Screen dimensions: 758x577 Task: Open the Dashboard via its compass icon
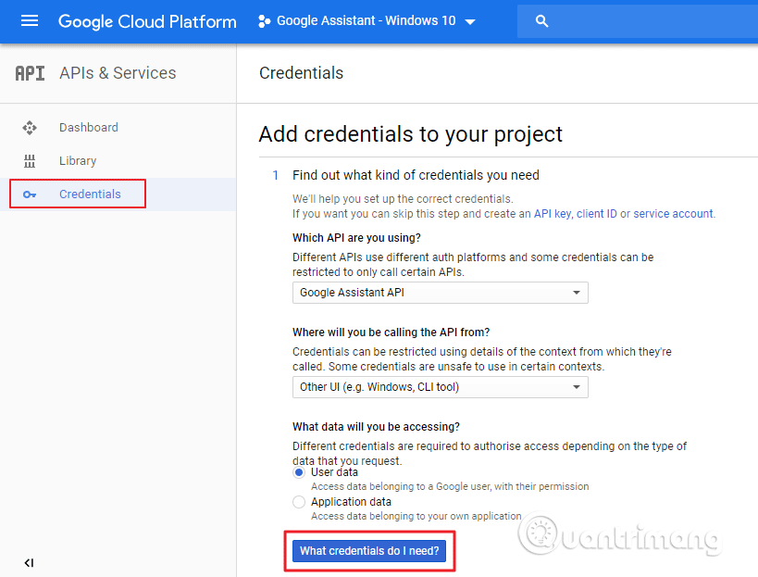click(x=29, y=127)
